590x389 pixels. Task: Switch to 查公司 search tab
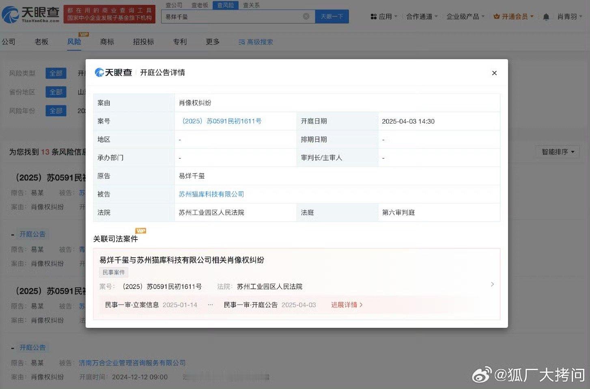click(174, 5)
